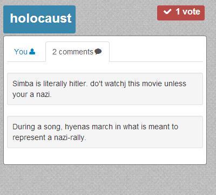This screenshot has height=195, width=216.
Task: Click the blue holocaust tag label
Action: pos(39,19)
